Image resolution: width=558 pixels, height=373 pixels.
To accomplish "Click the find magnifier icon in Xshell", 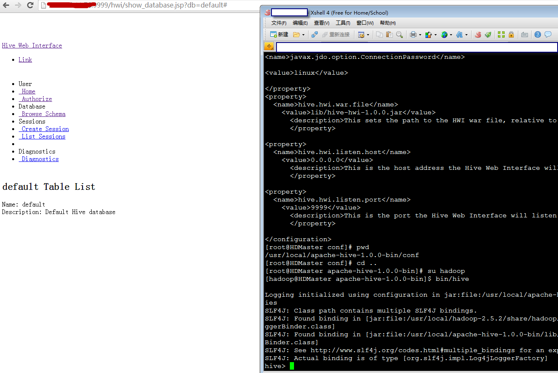I will [400, 35].
